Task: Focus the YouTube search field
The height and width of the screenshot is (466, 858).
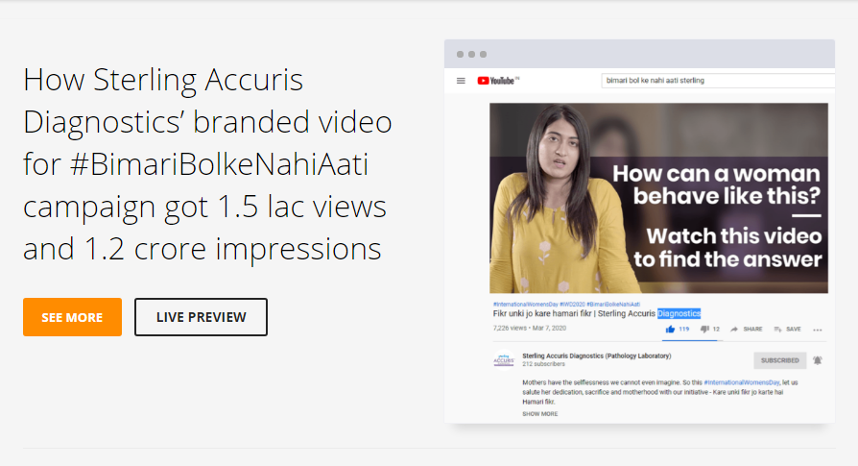Action: [718, 81]
